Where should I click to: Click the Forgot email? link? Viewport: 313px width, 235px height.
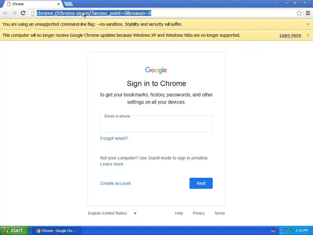tap(114, 138)
